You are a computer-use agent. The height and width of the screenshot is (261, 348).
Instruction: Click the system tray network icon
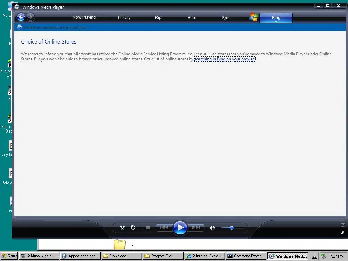[324, 256]
